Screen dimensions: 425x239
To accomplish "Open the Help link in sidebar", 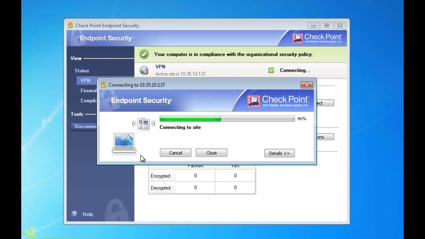I will tap(88, 214).
